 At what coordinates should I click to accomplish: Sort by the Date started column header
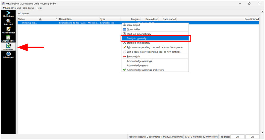point(167,19)
